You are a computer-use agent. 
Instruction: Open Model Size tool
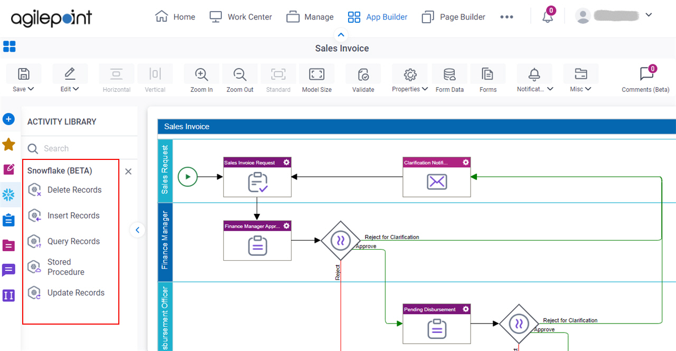[317, 79]
